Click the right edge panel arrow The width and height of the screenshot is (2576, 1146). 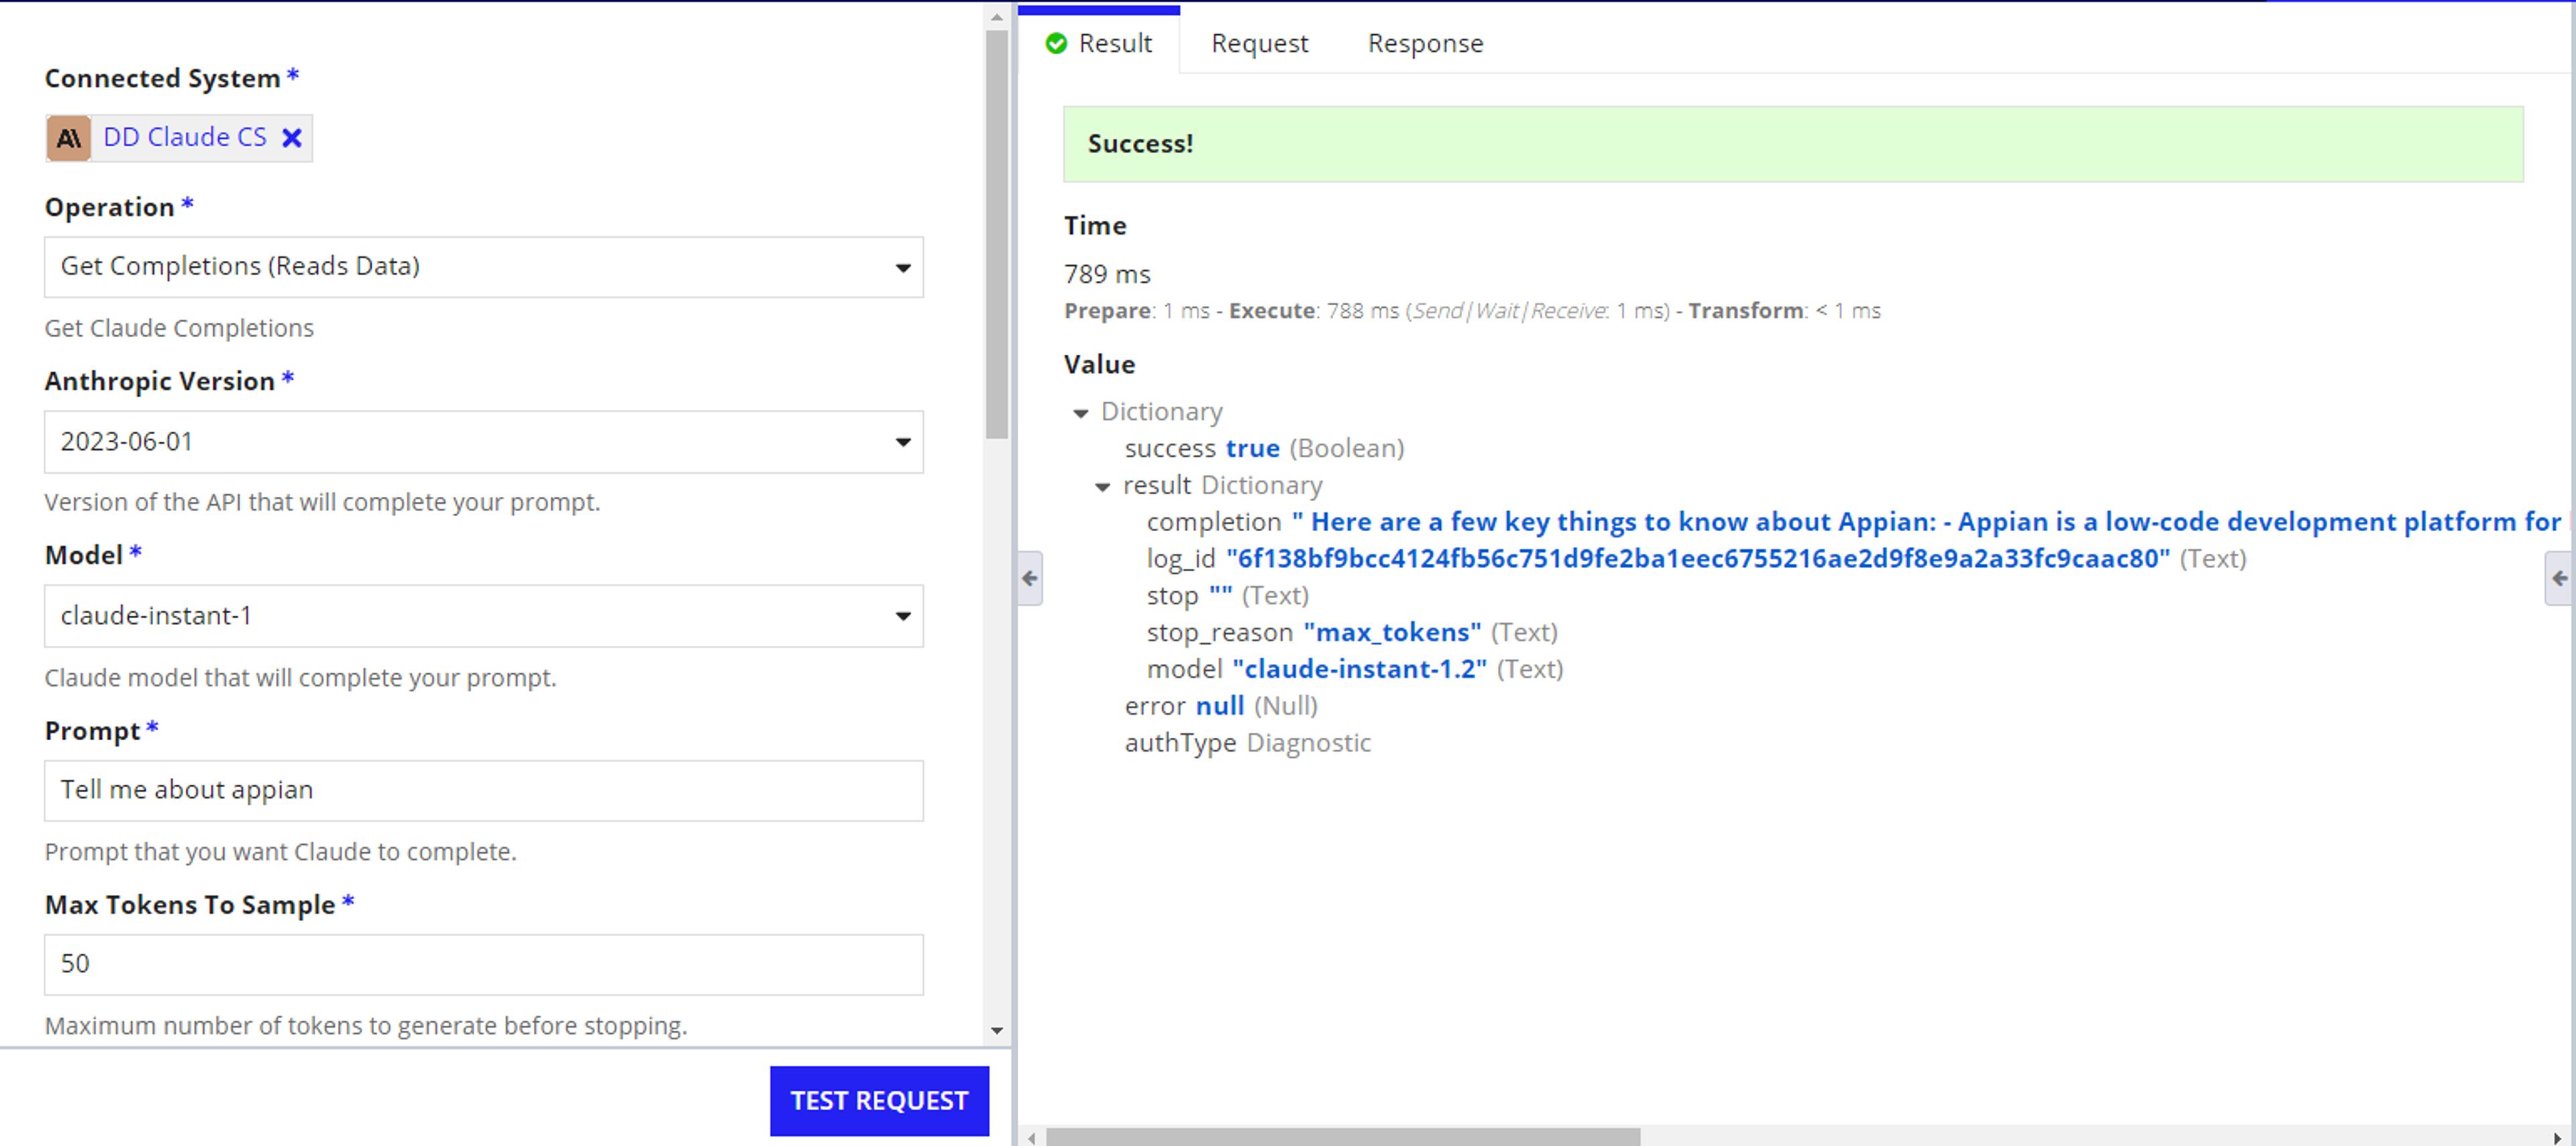pos(2559,578)
